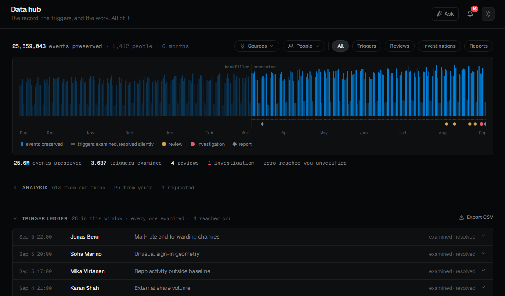Open notifications bell with 16 badge
The width and height of the screenshot is (505, 296).
pyautogui.click(x=470, y=14)
